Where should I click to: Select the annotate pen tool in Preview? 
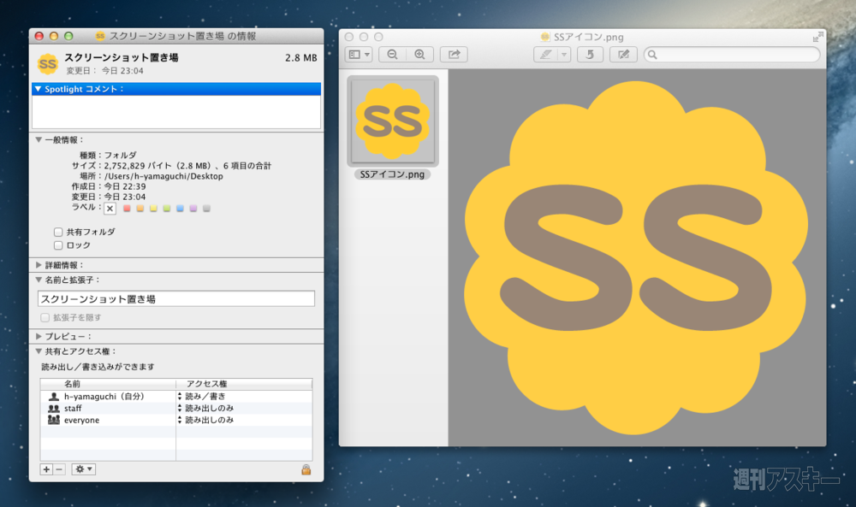545,55
